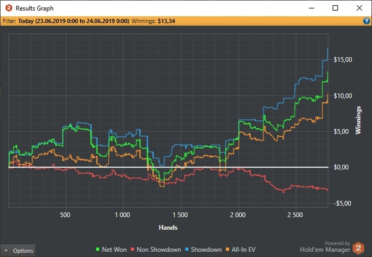
Task: Click the Powered by Hold'em Manager text
Action: click(x=325, y=246)
